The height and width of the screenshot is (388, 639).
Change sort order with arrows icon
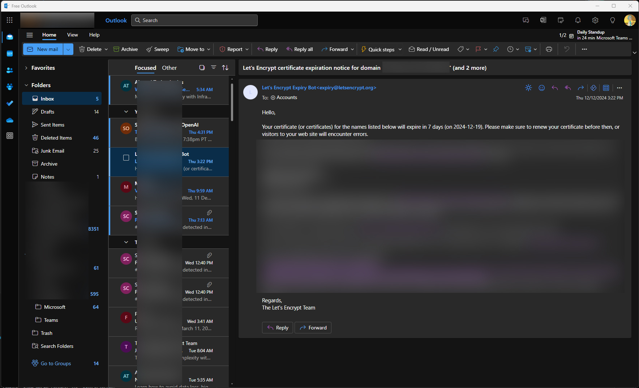[225, 68]
